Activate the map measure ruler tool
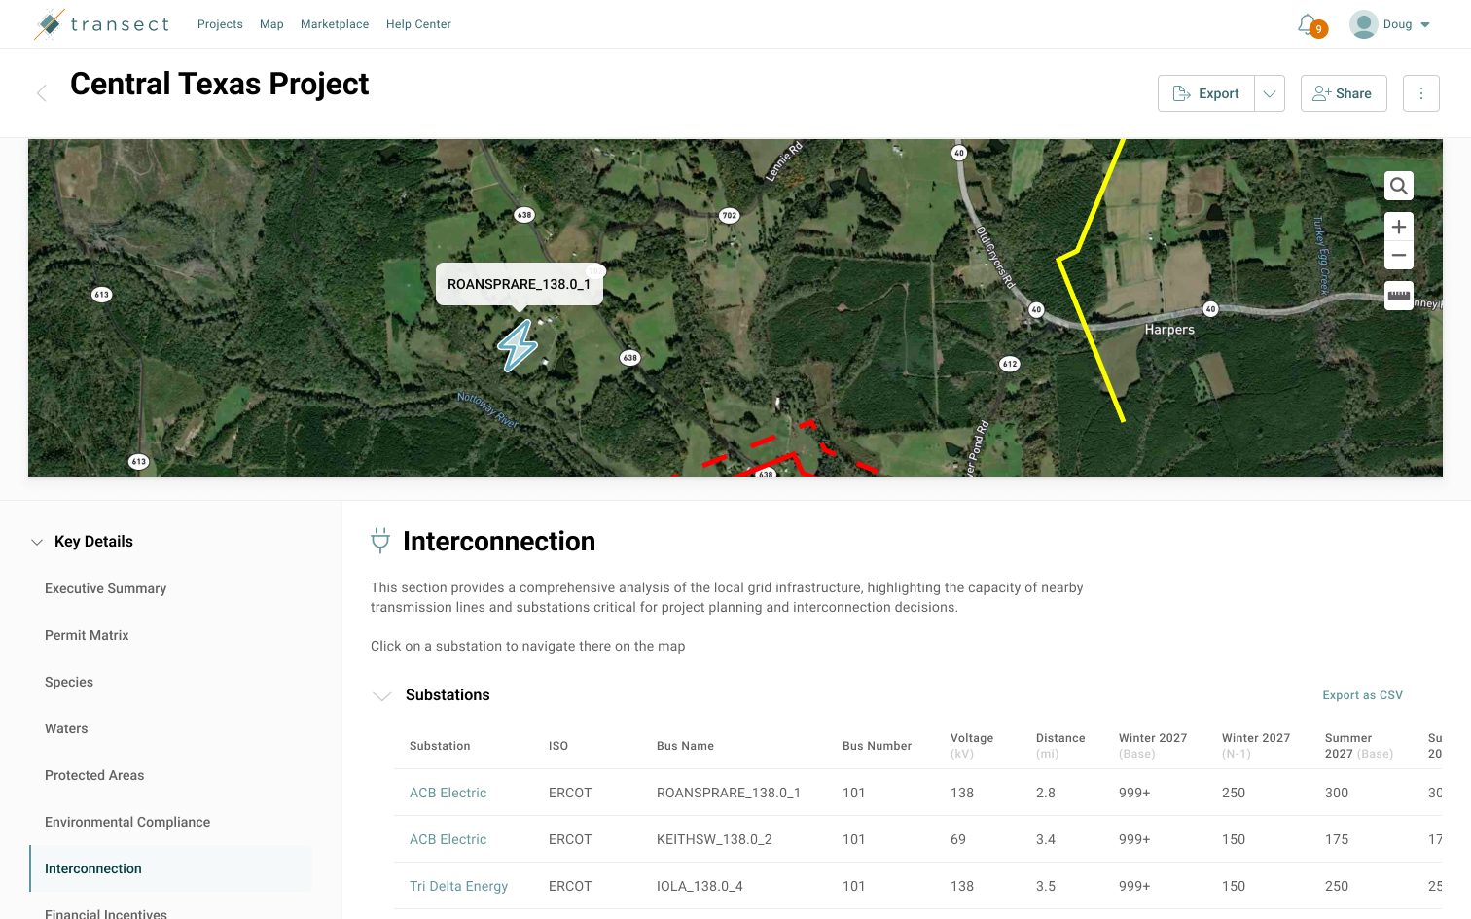Screen dimensions: 1471x919 (x=1398, y=296)
